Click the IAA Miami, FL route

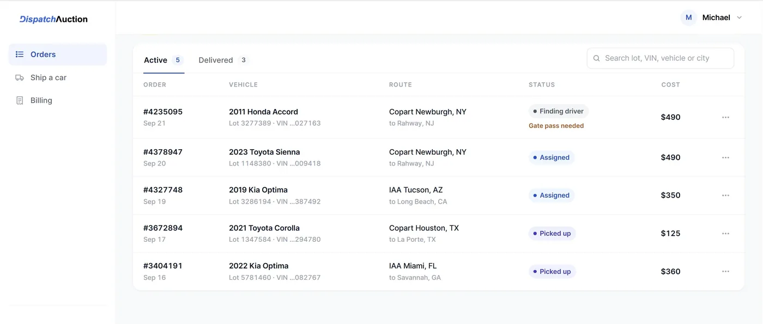point(413,266)
